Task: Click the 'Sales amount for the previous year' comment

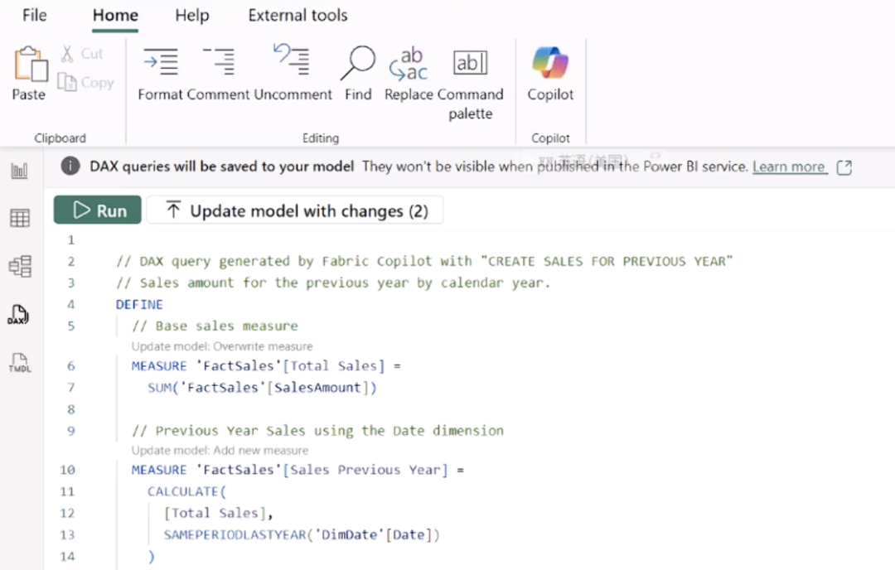Action: click(x=333, y=283)
